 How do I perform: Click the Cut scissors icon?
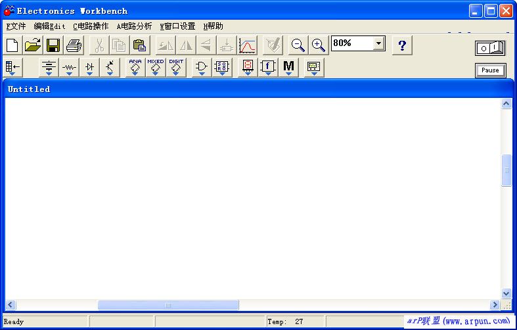click(99, 45)
